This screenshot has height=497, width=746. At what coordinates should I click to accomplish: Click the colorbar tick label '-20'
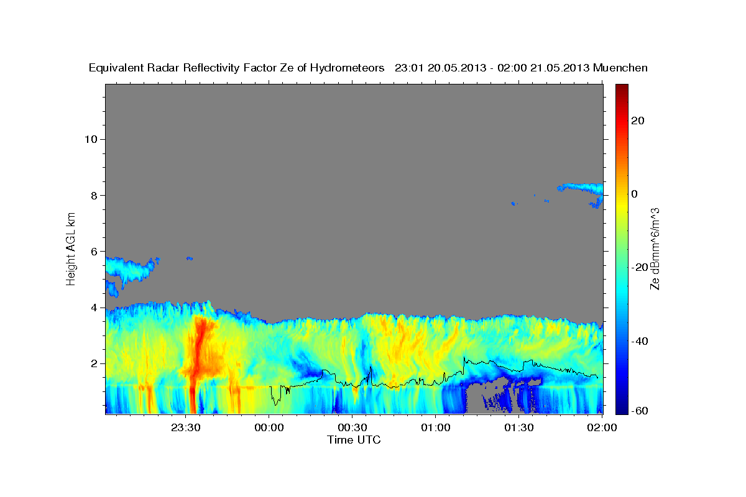[x=640, y=267]
